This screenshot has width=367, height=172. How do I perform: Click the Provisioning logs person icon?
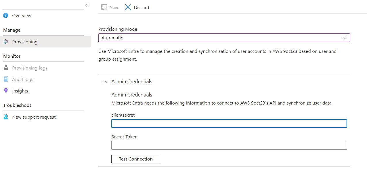point(6,68)
